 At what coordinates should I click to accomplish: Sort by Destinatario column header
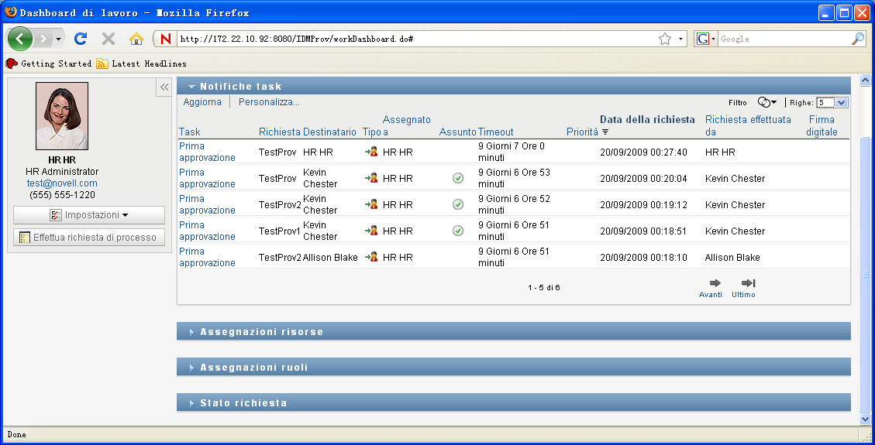(329, 132)
